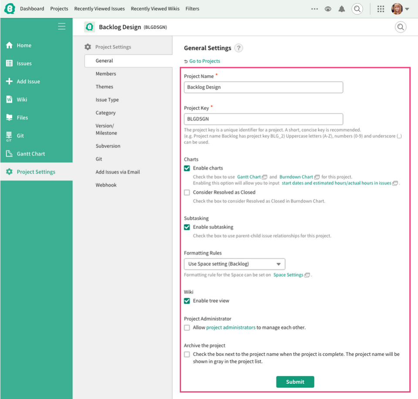Click the Home icon in sidebar

point(9,45)
